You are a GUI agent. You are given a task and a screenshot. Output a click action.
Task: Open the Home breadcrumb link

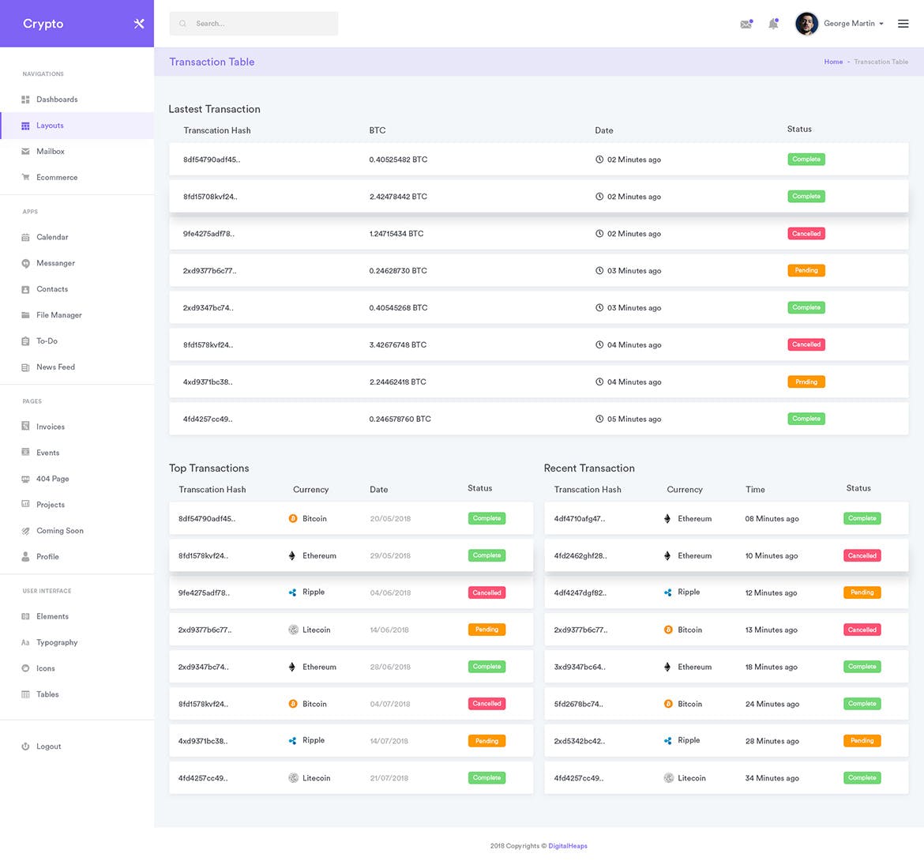[832, 61]
